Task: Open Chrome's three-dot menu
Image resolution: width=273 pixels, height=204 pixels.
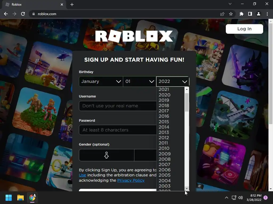Action: [267, 14]
